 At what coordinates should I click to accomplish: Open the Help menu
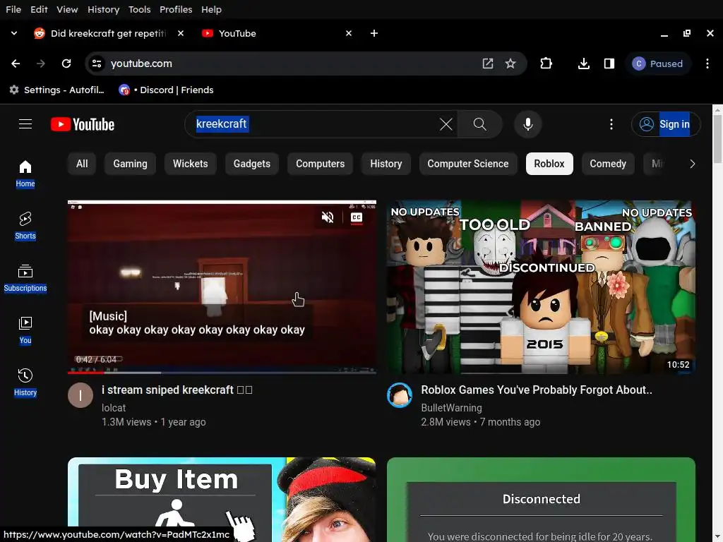coord(211,9)
